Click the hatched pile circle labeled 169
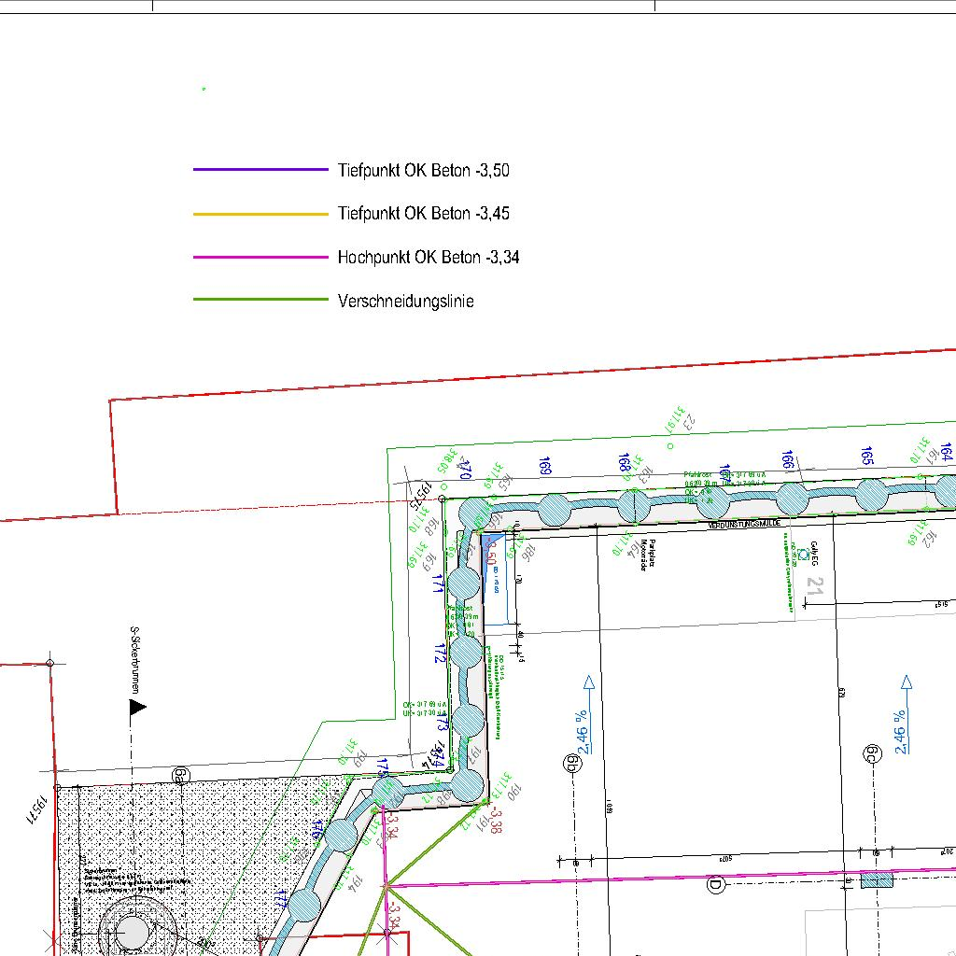The height and width of the screenshot is (956, 956). [555, 510]
